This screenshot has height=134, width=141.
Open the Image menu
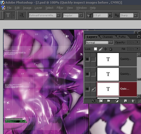click(27, 8)
